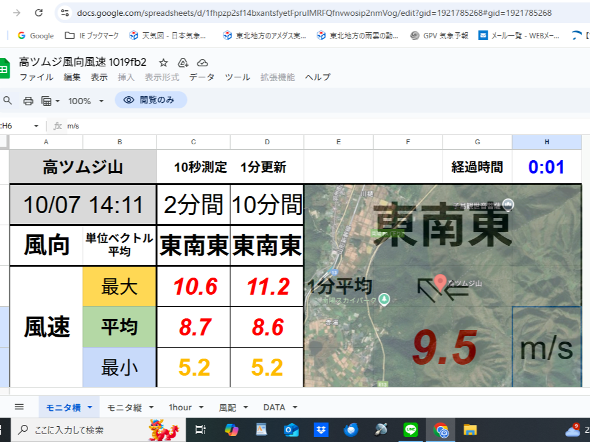The height and width of the screenshot is (442, 590).
Task: Switch to the 1hour sheet tab
Action: coord(180,407)
